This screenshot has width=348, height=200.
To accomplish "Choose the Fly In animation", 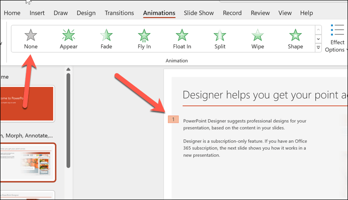I will point(144,39).
